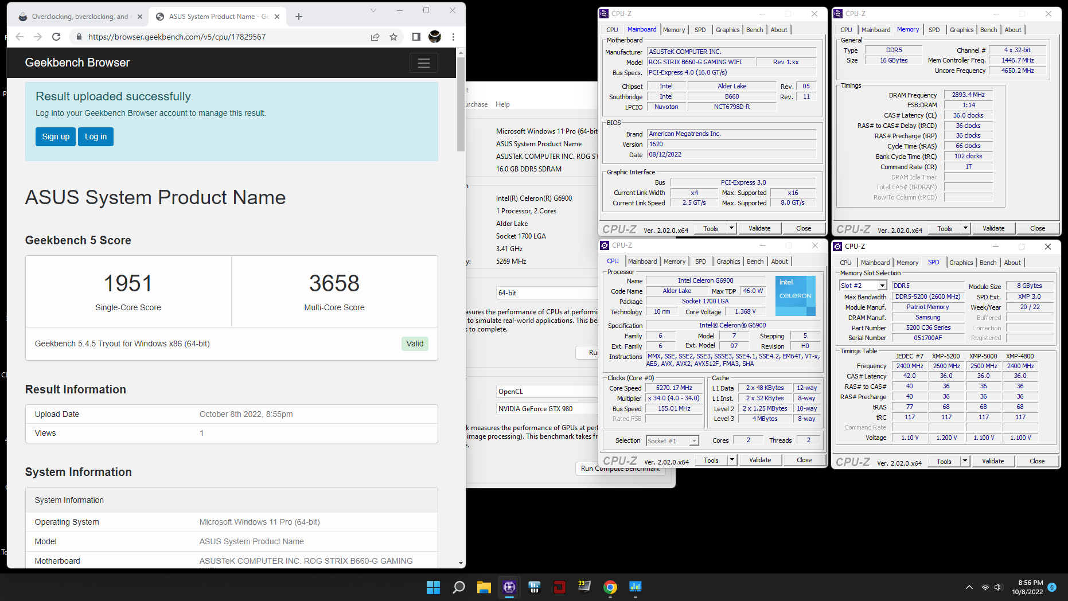Screen dimensions: 1068x601
Task: Click Validate in the Mainboard CPU-Z window
Action: point(759,228)
